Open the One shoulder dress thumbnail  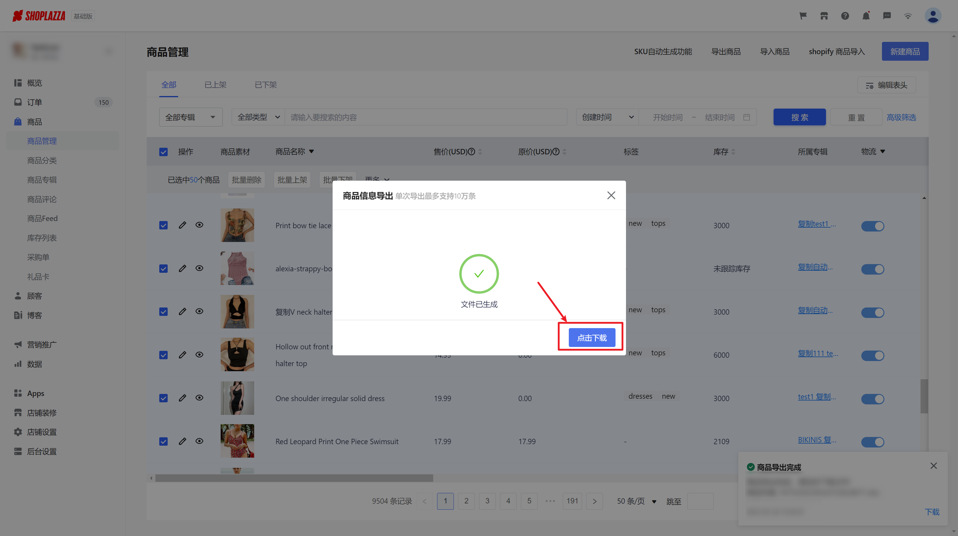click(237, 398)
